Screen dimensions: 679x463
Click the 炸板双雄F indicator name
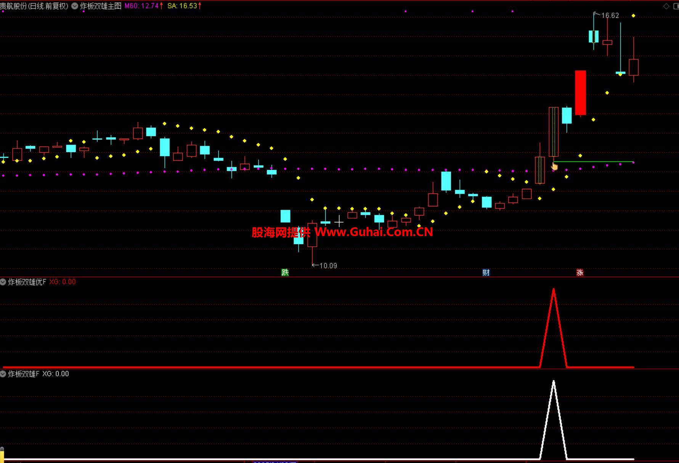pyautogui.click(x=24, y=374)
